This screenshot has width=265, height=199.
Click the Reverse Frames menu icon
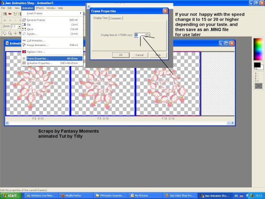tap(24, 20)
